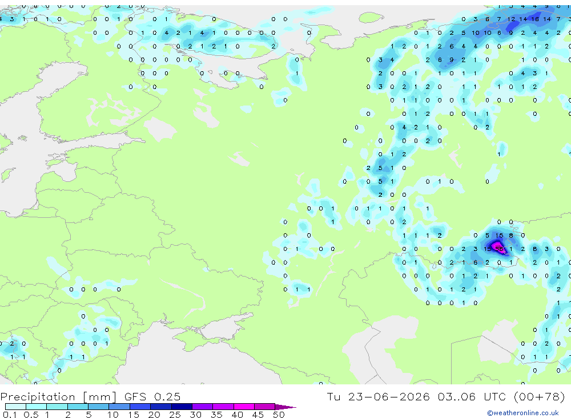Pick the legend swatch between 20 and 25

(x=161, y=407)
